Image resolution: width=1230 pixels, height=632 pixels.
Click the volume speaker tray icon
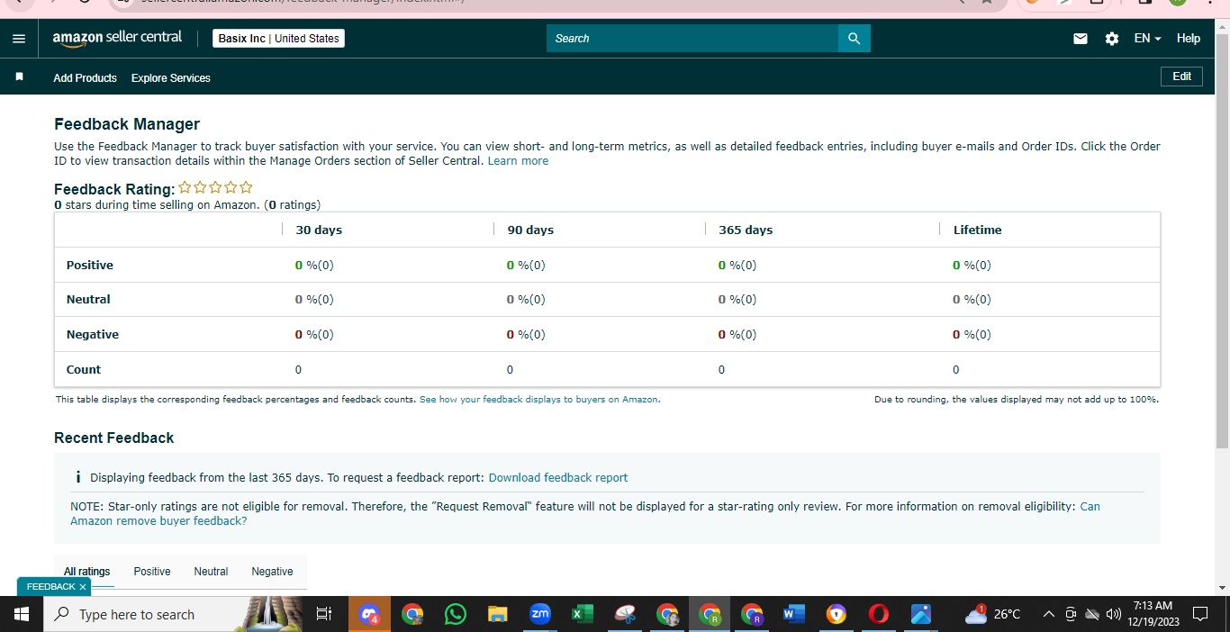[1114, 614]
